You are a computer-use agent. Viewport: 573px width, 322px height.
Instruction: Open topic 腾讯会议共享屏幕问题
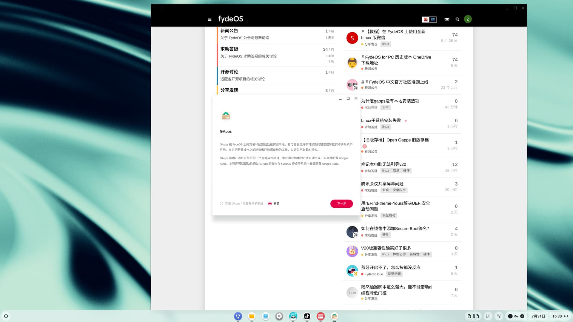[382, 184]
